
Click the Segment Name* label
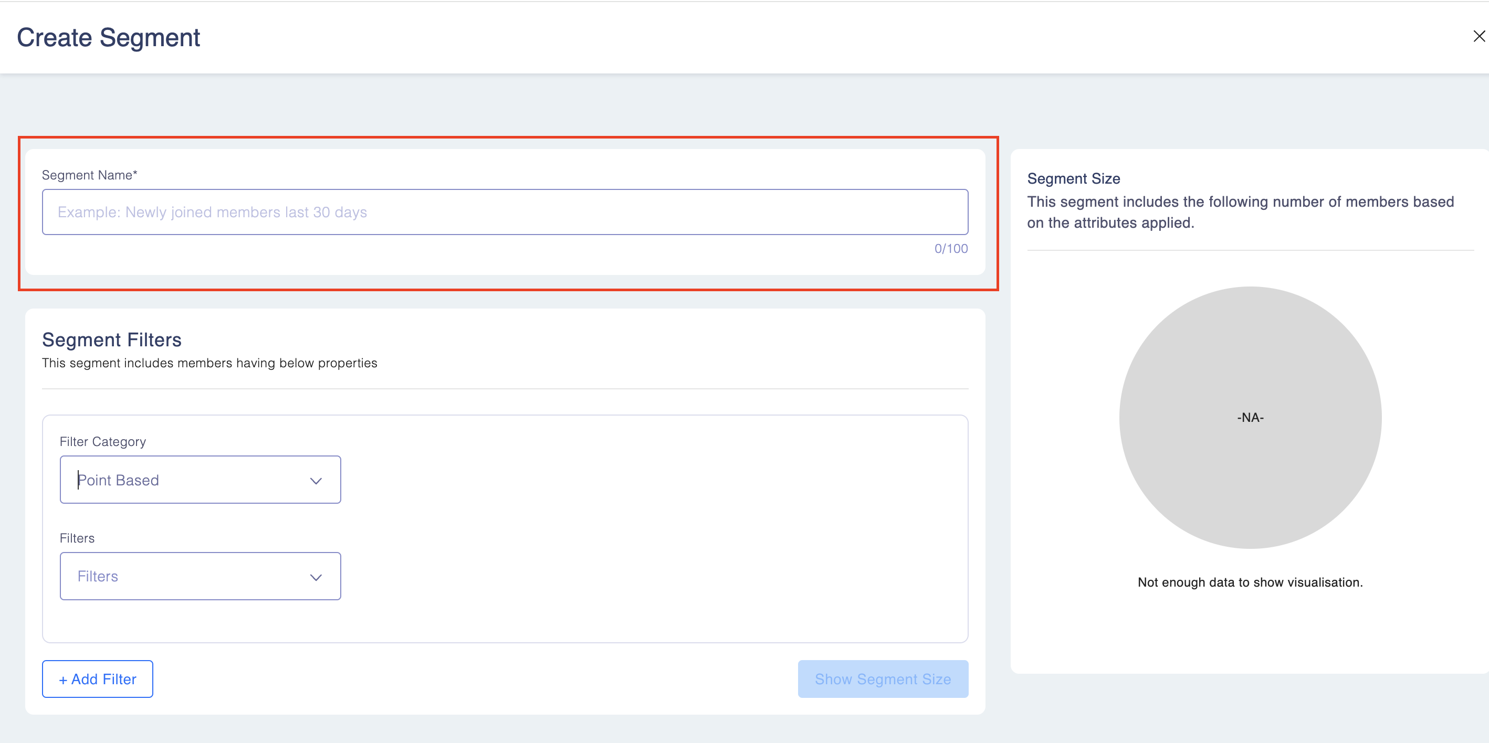click(90, 175)
